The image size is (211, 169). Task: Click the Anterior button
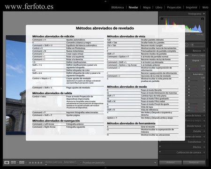click(171, 162)
